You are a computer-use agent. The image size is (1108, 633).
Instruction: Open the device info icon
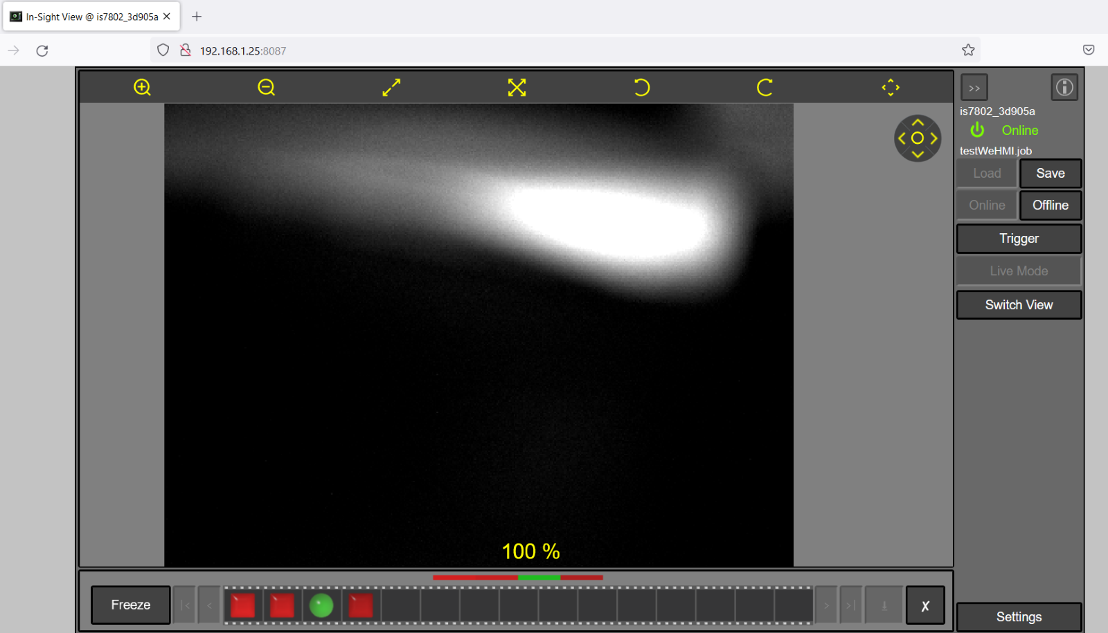1064,87
